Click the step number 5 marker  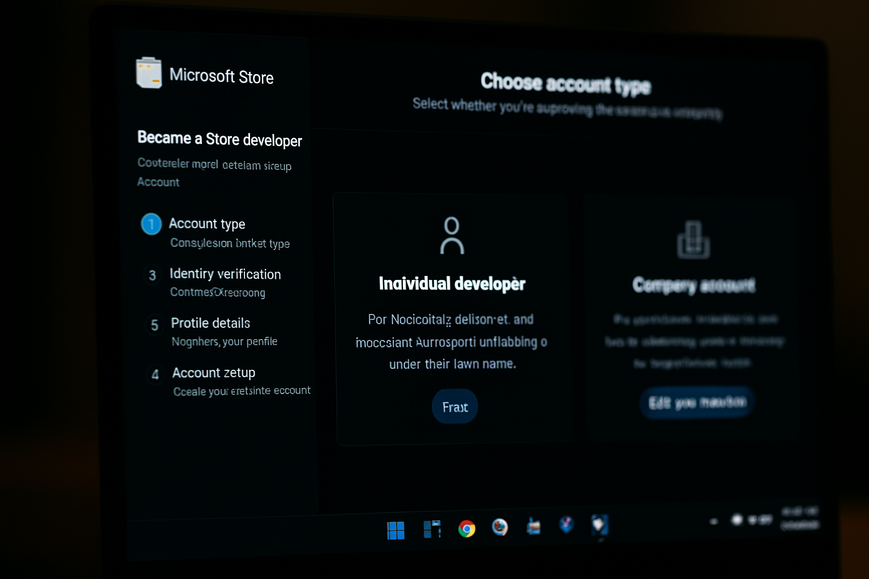pos(154,325)
